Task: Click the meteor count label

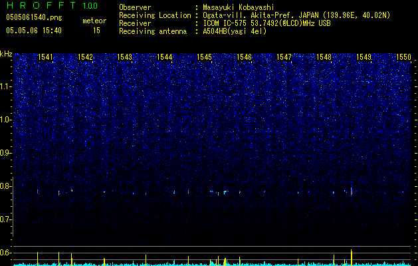Action: [x=94, y=21]
